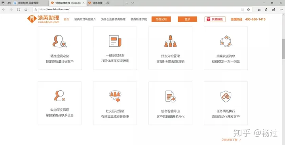Image resolution: width=285 pixels, height=145 pixels.
Task: Click the 纵向深度抓取 card title
Action: tap(60, 110)
